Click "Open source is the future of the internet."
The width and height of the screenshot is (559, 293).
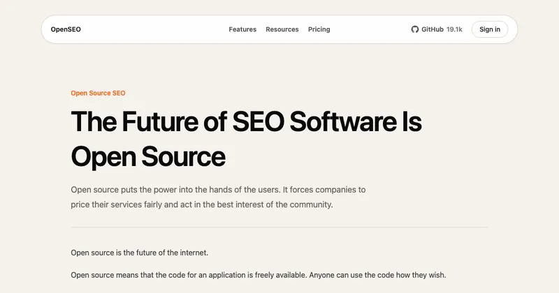139,253
